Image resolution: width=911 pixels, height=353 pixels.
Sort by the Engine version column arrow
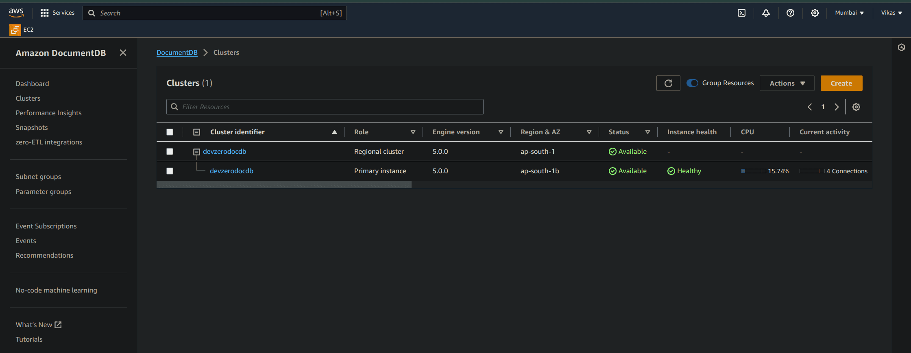(501, 132)
